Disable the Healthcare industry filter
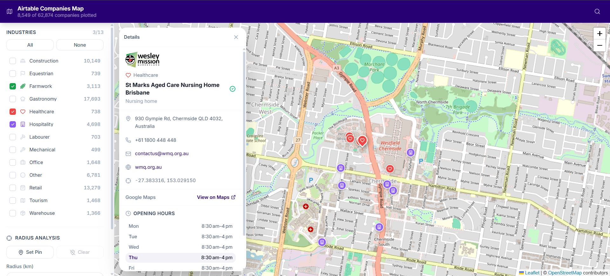This screenshot has height=276, width=610. click(x=13, y=112)
